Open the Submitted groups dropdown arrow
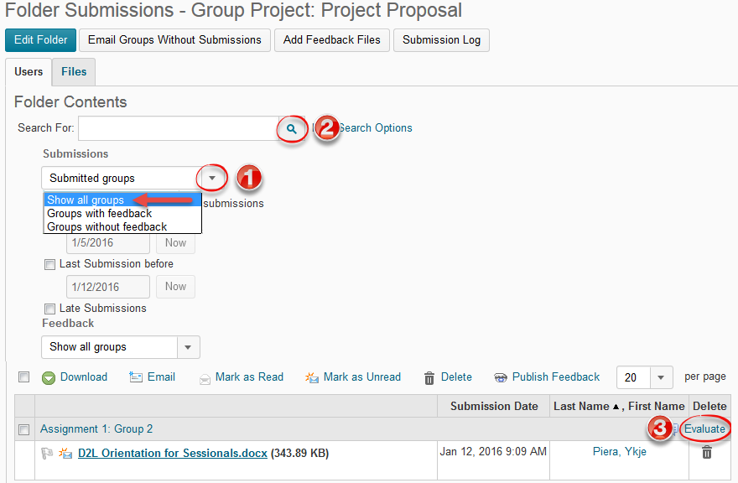Screen dimensions: 738x483 (212, 178)
